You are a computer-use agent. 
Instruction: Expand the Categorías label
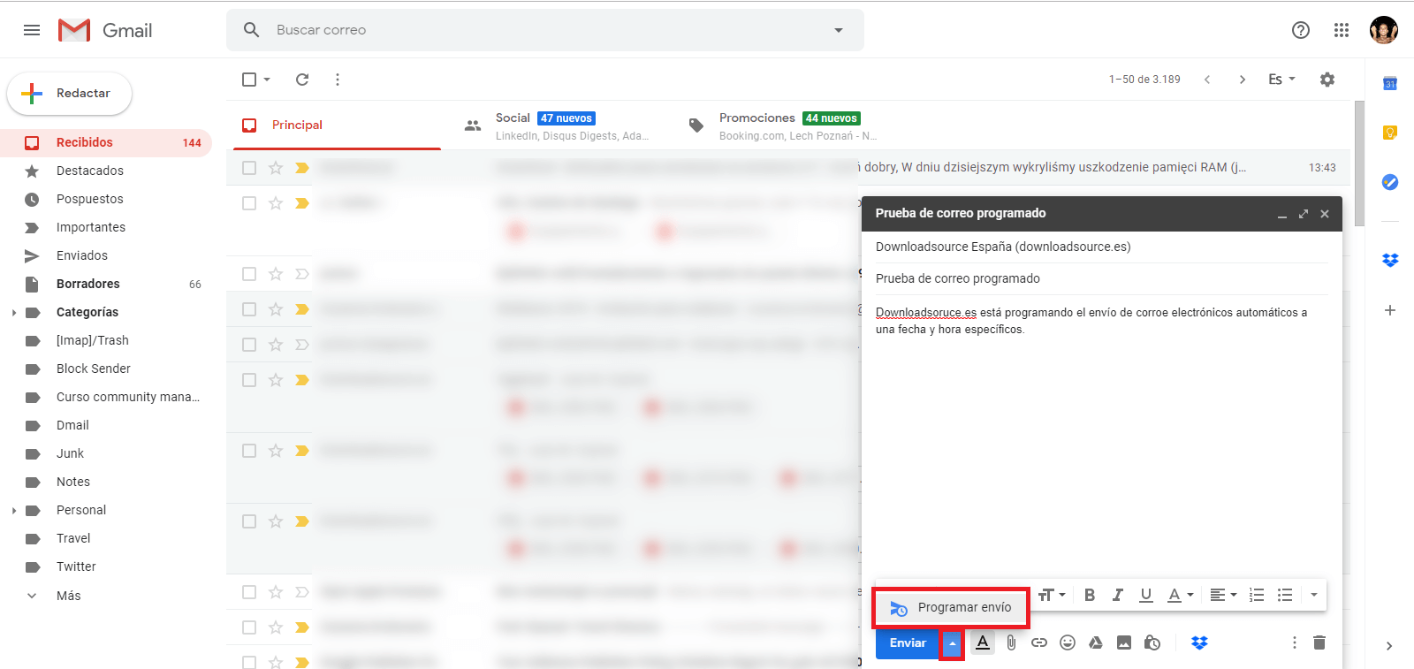tap(13, 312)
